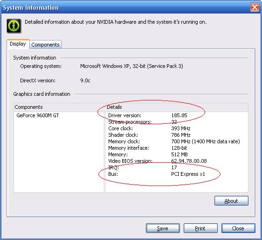Click the 128-bit memory interface value

[179, 148]
